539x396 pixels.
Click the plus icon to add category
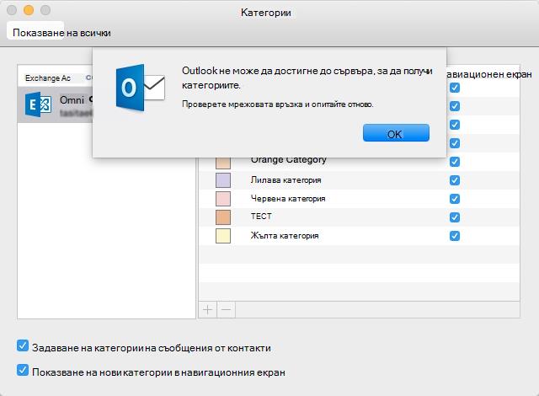208,310
